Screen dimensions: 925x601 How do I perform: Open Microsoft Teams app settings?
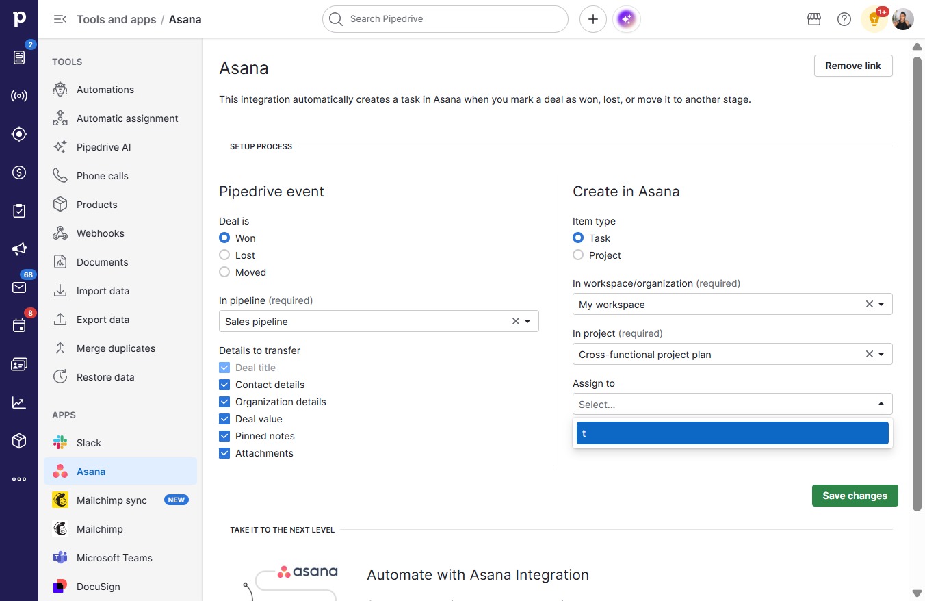(120, 558)
